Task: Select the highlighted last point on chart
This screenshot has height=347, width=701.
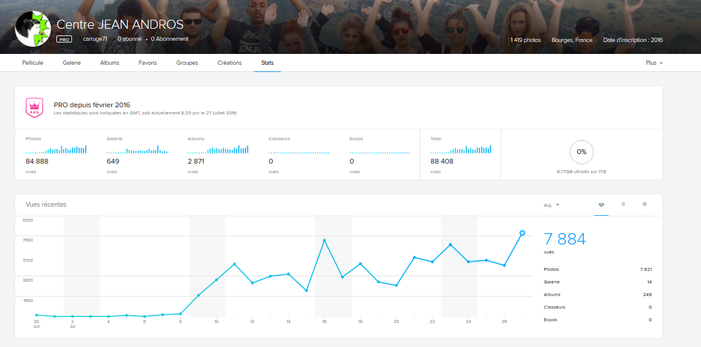Action: (x=522, y=233)
